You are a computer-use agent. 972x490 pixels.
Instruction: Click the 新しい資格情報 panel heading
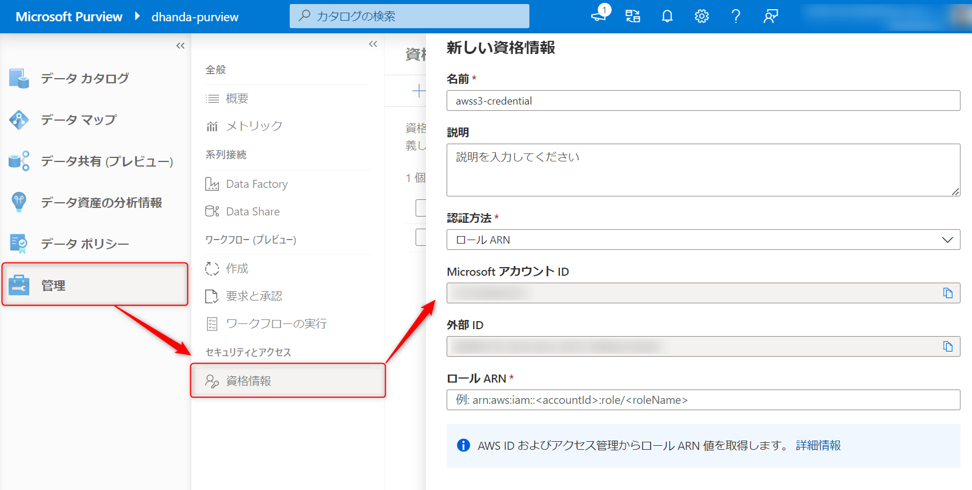[501, 48]
